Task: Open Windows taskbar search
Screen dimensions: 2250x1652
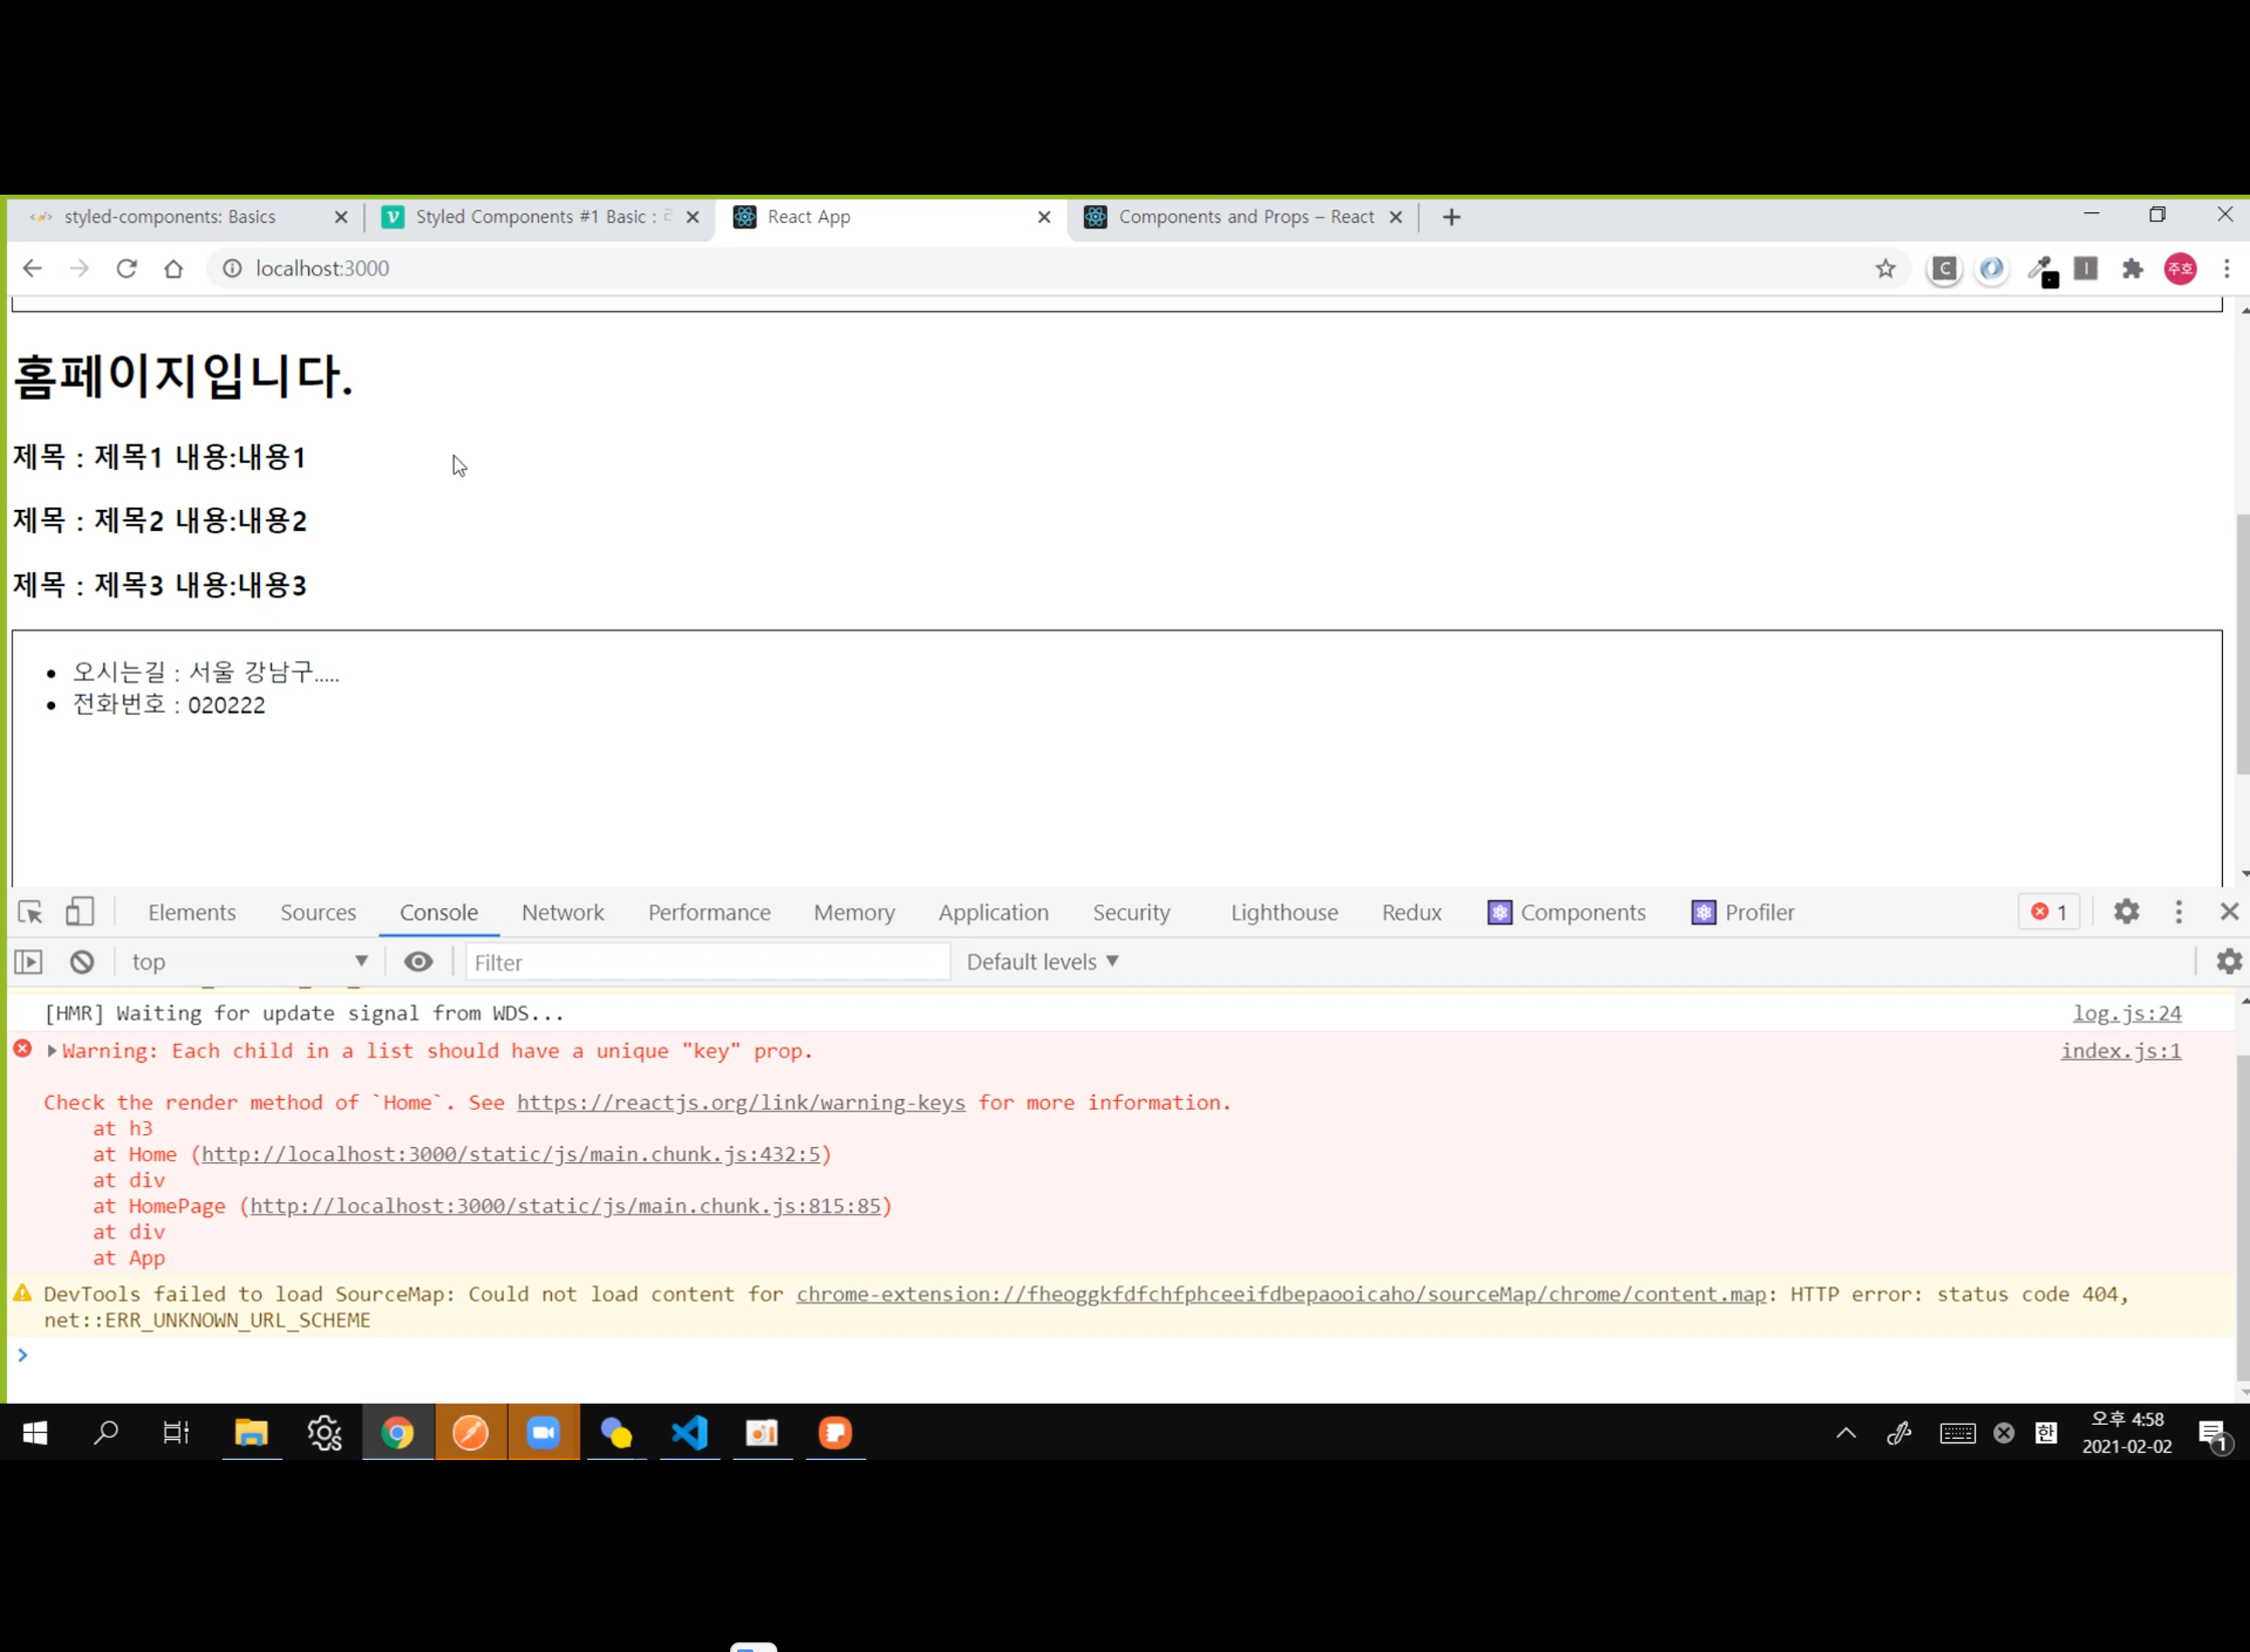Action: [106, 1433]
